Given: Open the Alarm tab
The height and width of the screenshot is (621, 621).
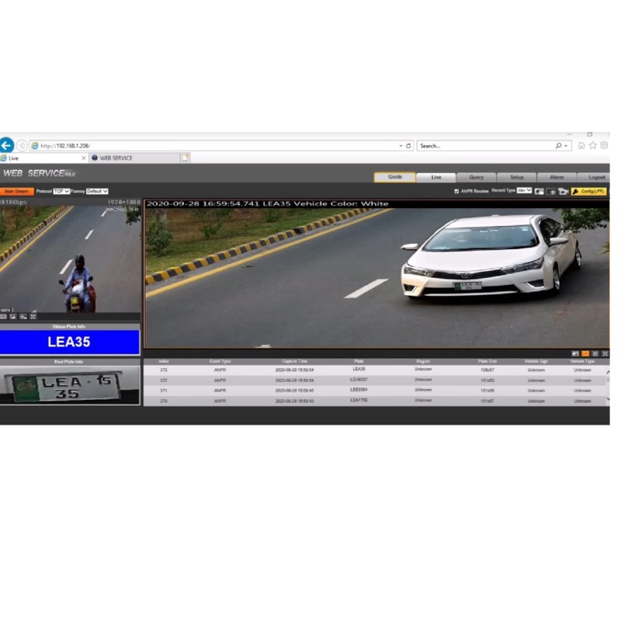Looking at the screenshot, I should click(557, 177).
